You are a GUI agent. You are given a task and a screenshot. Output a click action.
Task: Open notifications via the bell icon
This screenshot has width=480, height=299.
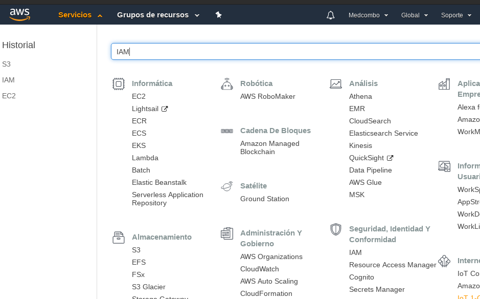pyautogui.click(x=330, y=15)
